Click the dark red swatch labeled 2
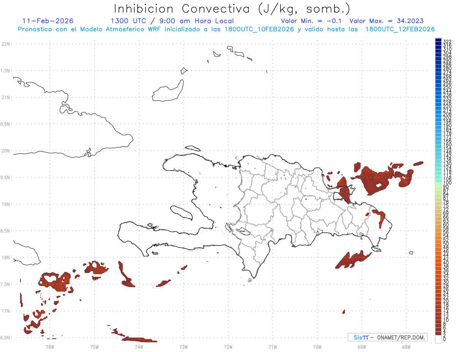Viewport: 456px width, 352px height. [438, 333]
